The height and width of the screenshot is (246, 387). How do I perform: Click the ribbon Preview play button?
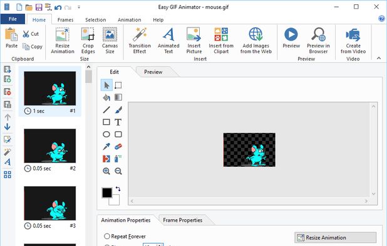tap(291, 38)
